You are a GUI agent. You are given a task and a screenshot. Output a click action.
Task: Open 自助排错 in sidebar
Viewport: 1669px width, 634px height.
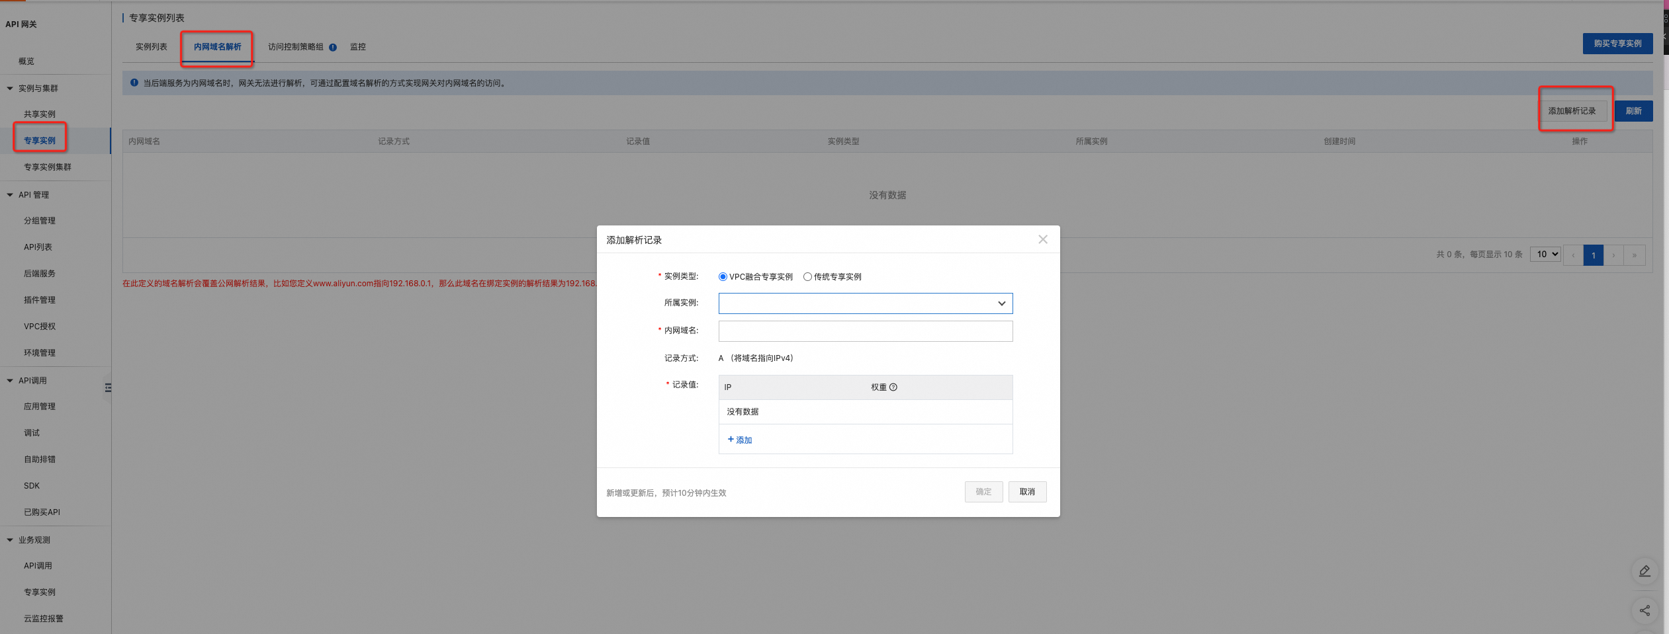coord(40,459)
